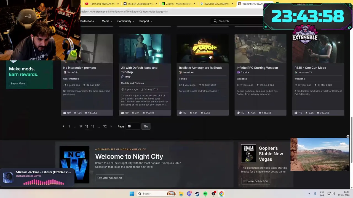The width and height of the screenshot is (353, 198).
Task: Open 'No interaction prompts' mod page
Action: [79, 68]
